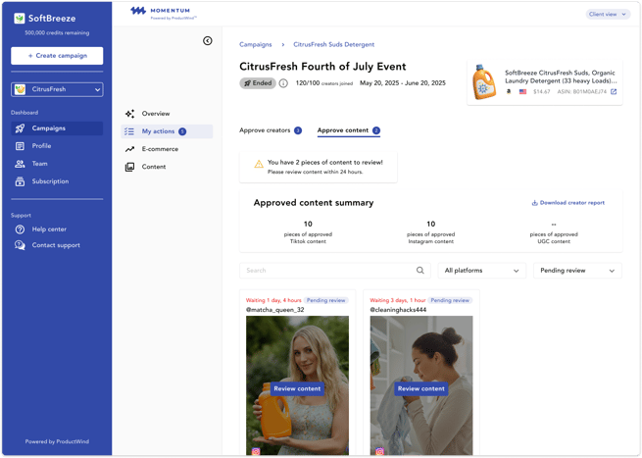Viewport: 642px width, 458px height.
Task: Click the E-commerce trend line icon
Action: [x=129, y=149]
